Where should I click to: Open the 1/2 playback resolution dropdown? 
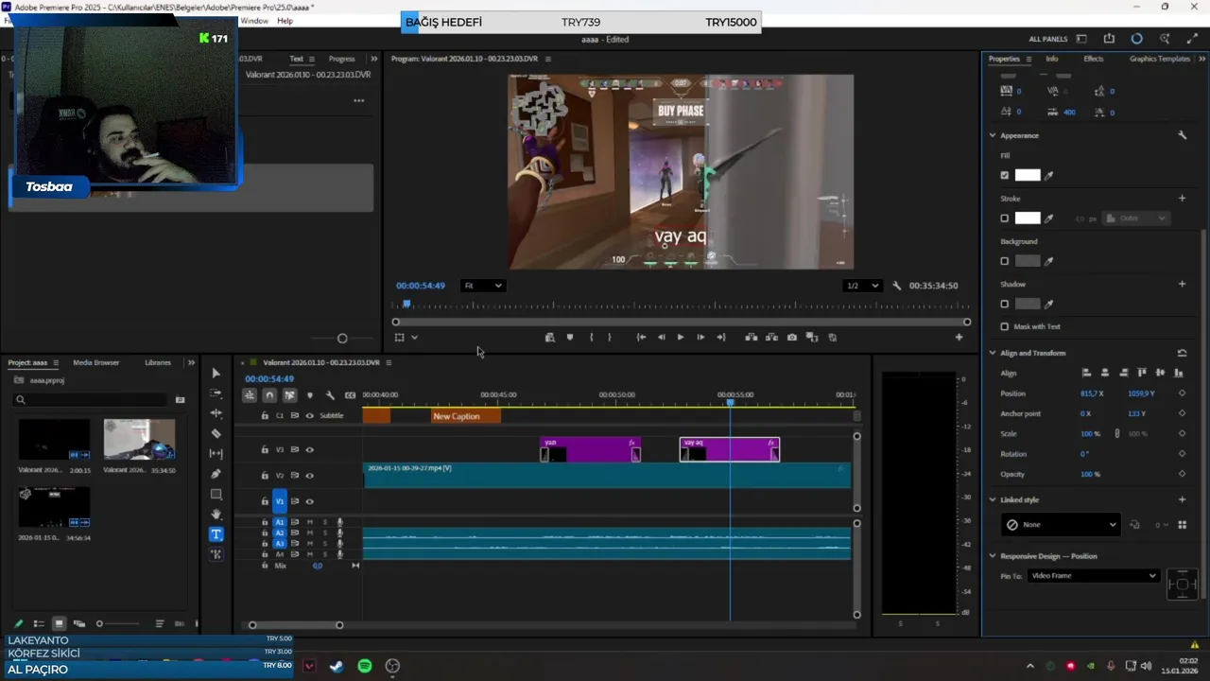pos(861,286)
